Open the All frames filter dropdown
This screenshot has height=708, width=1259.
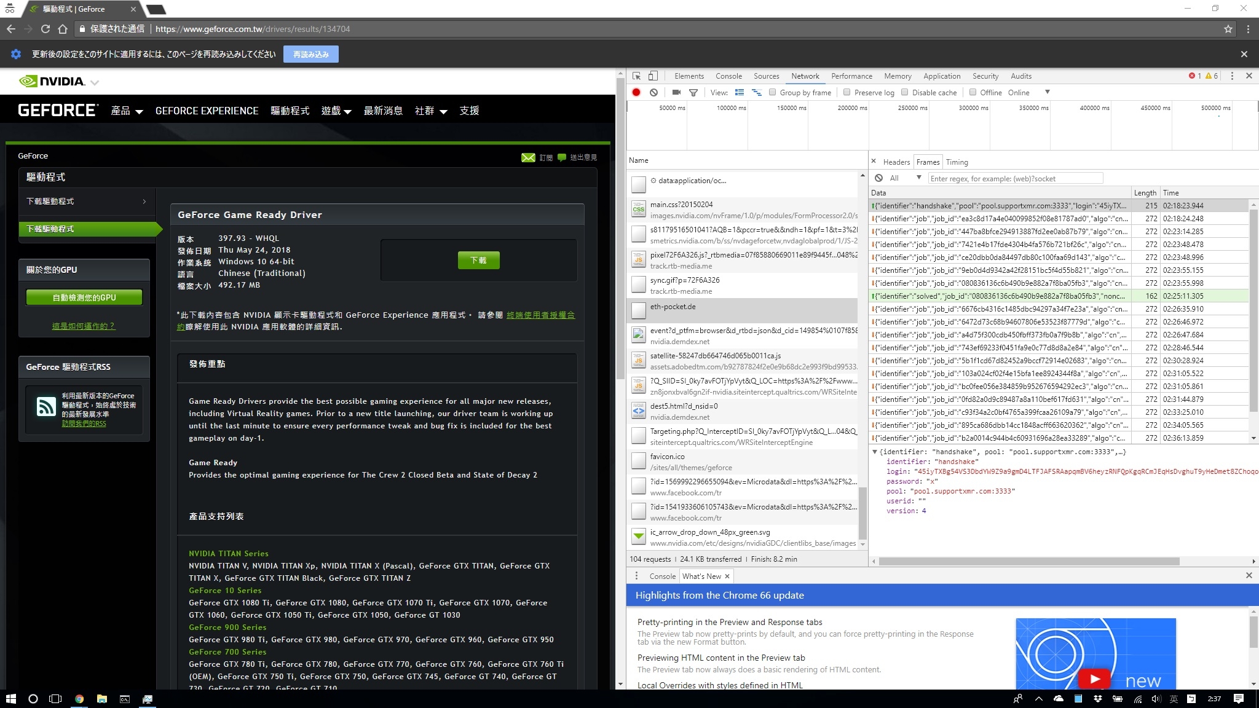[x=905, y=178]
